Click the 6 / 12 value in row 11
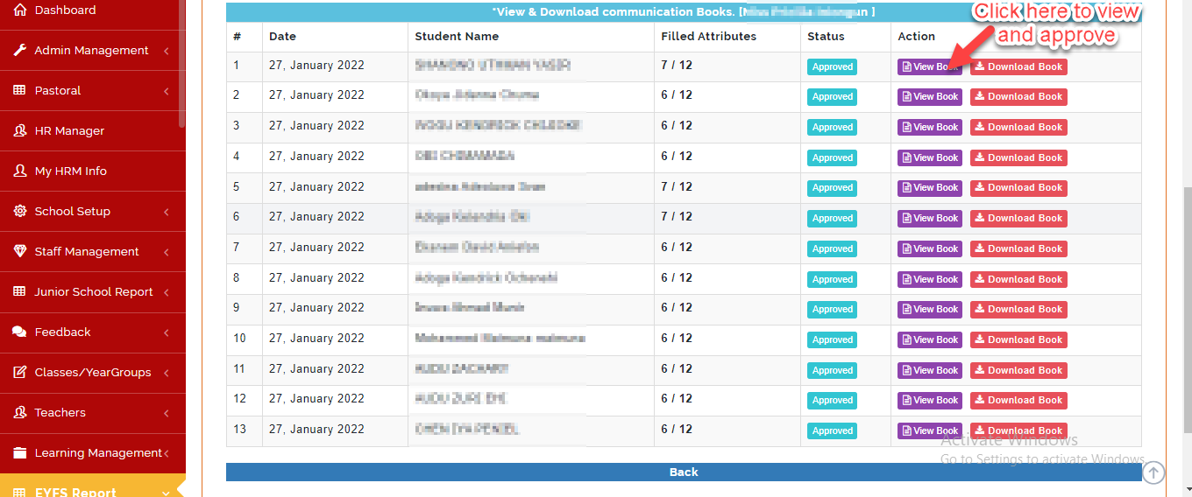This screenshot has height=497, width=1192. tap(677, 368)
